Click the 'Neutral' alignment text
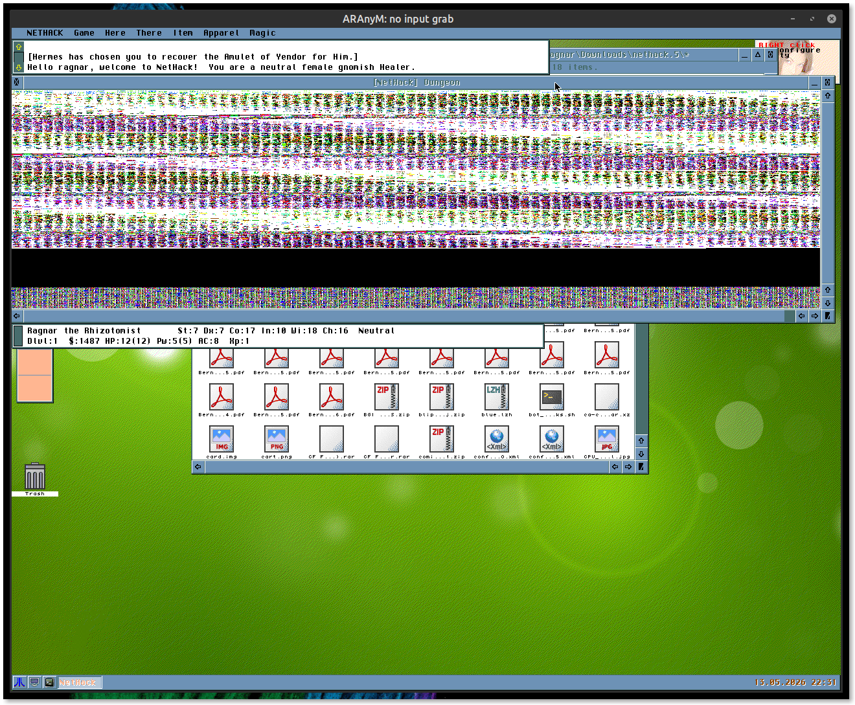The height and width of the screenshot is (705, 855). pos(376,331)
